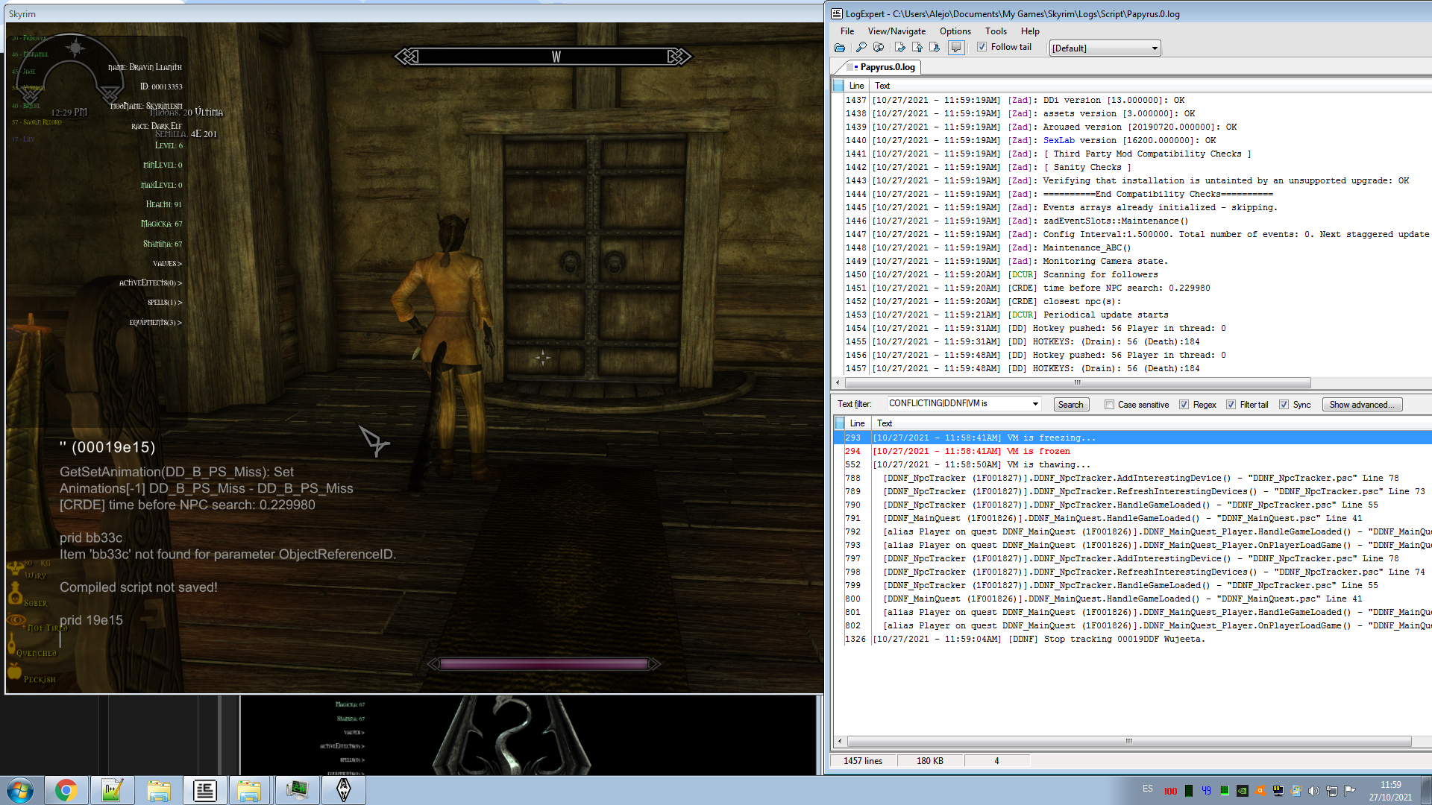
Task: Open the [Default] highlight group dropdown
Action: tap(1105, 48)
